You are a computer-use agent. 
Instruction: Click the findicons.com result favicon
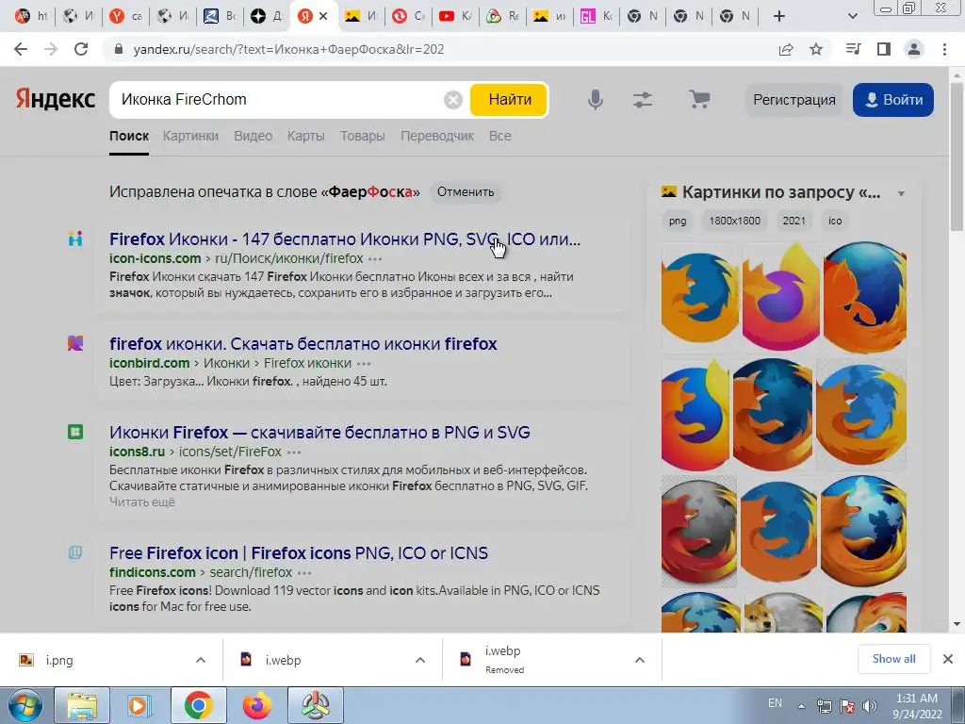(75, 552)
